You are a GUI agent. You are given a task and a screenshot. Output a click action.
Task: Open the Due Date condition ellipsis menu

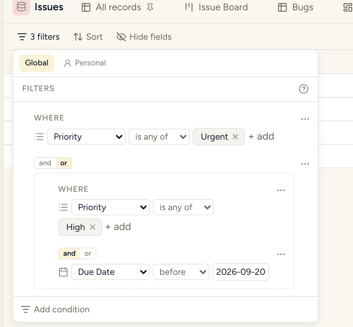281,254
